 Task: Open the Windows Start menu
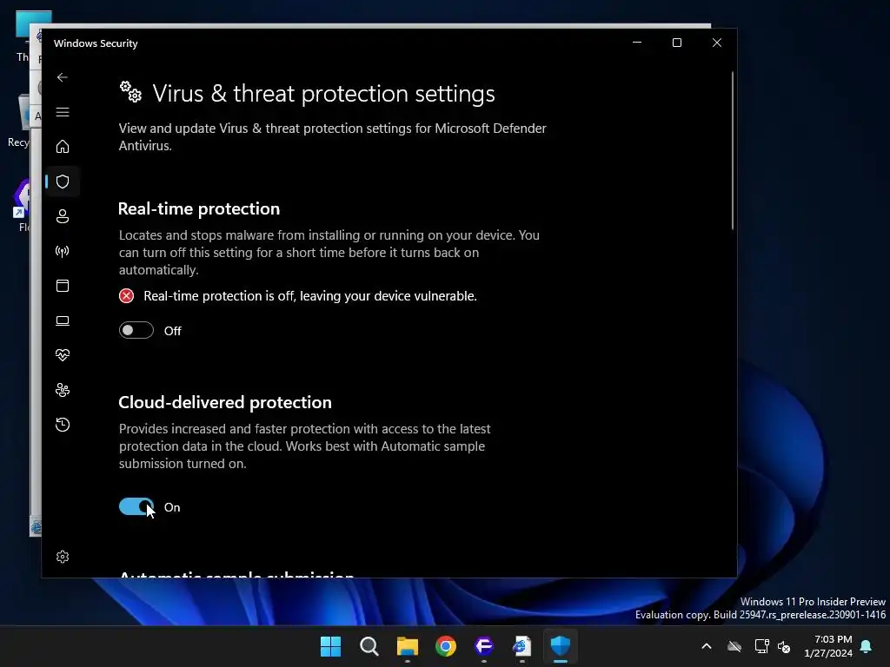[330, 646]
